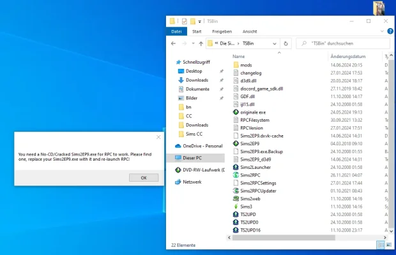Select Schnellzugriff in navigation pane
This screenshot has height=255, width=396.
coord(196,62)
